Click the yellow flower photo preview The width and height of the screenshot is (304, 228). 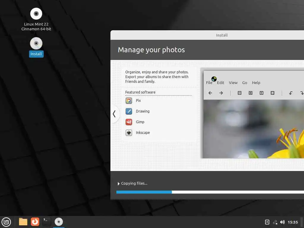pos(254,129)
